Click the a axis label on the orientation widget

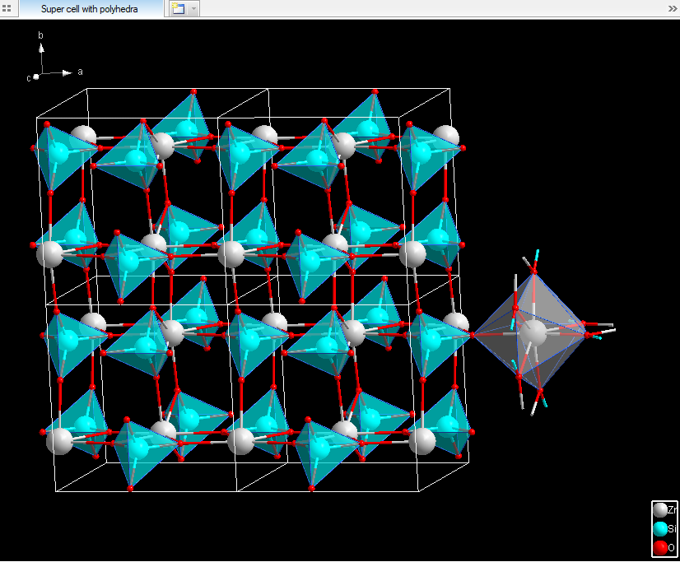[80, 72]
